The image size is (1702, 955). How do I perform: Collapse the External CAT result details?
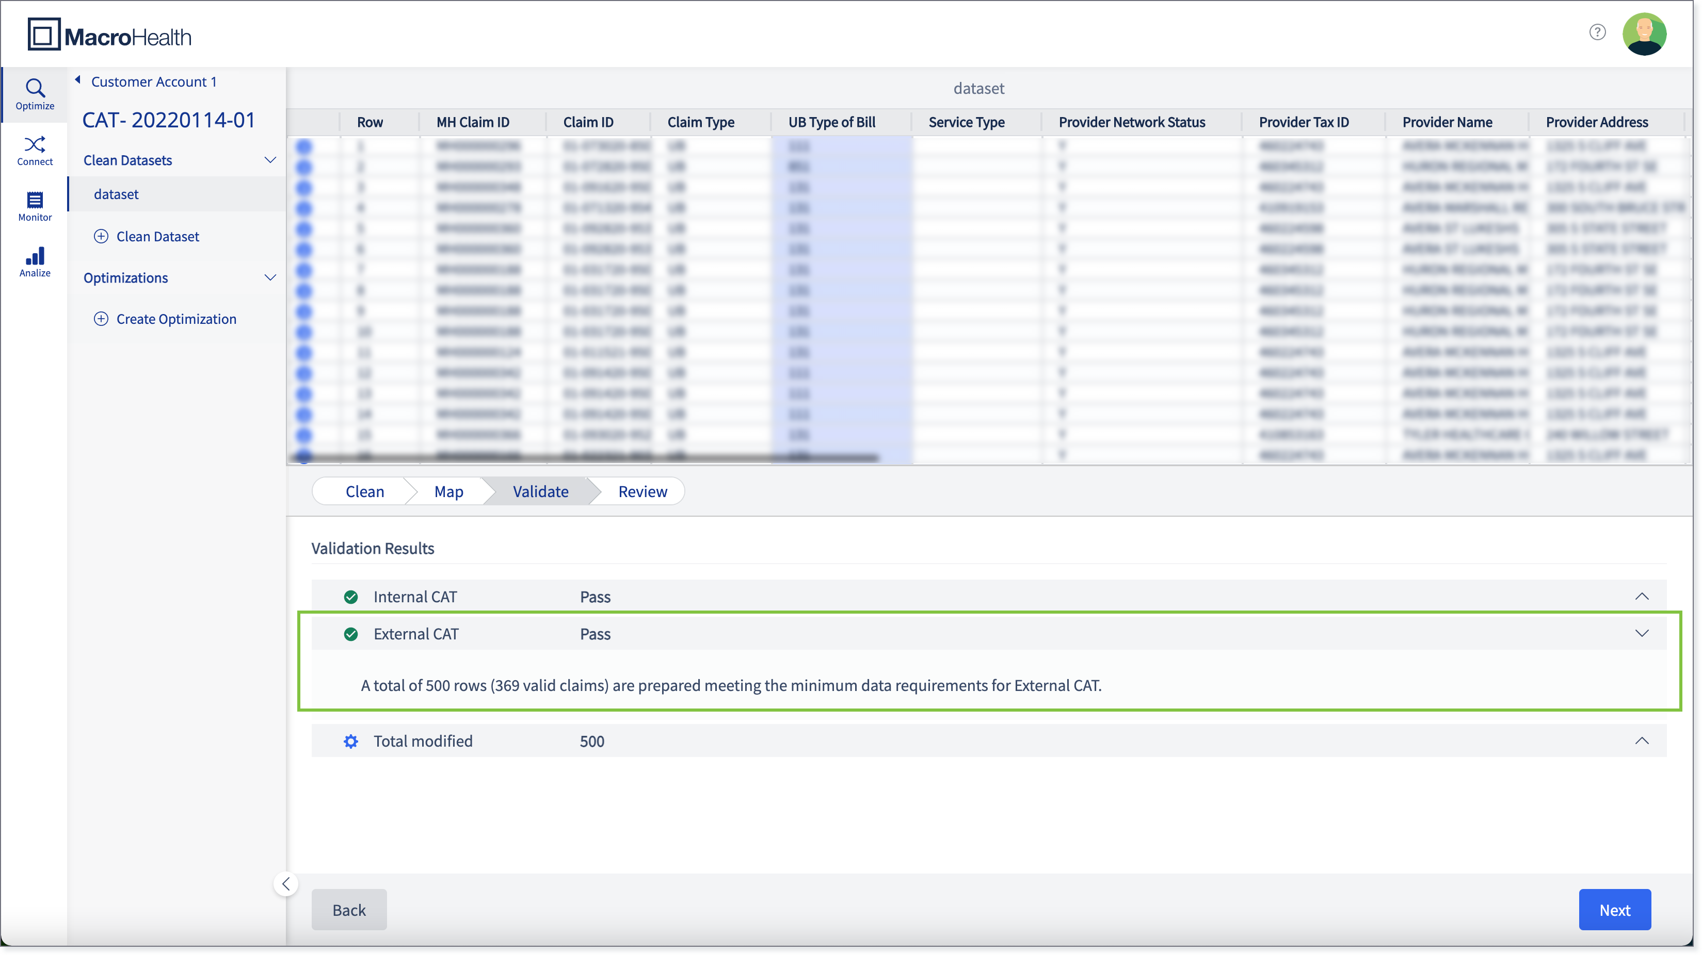tap(1641, 634)
